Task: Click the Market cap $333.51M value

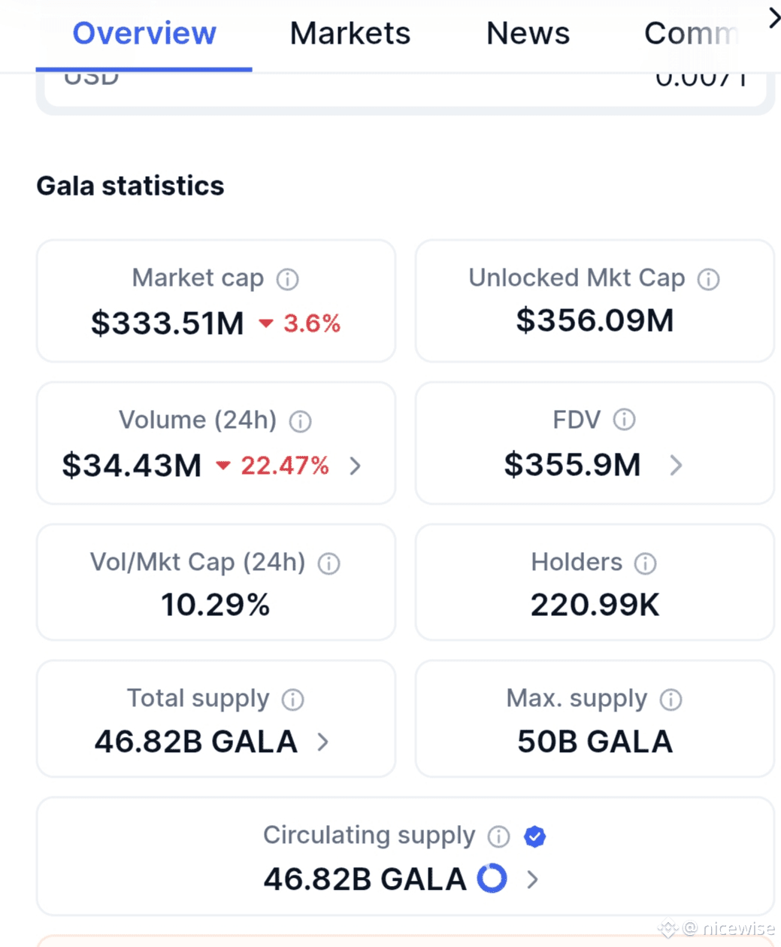Action: tap(168, 323)
